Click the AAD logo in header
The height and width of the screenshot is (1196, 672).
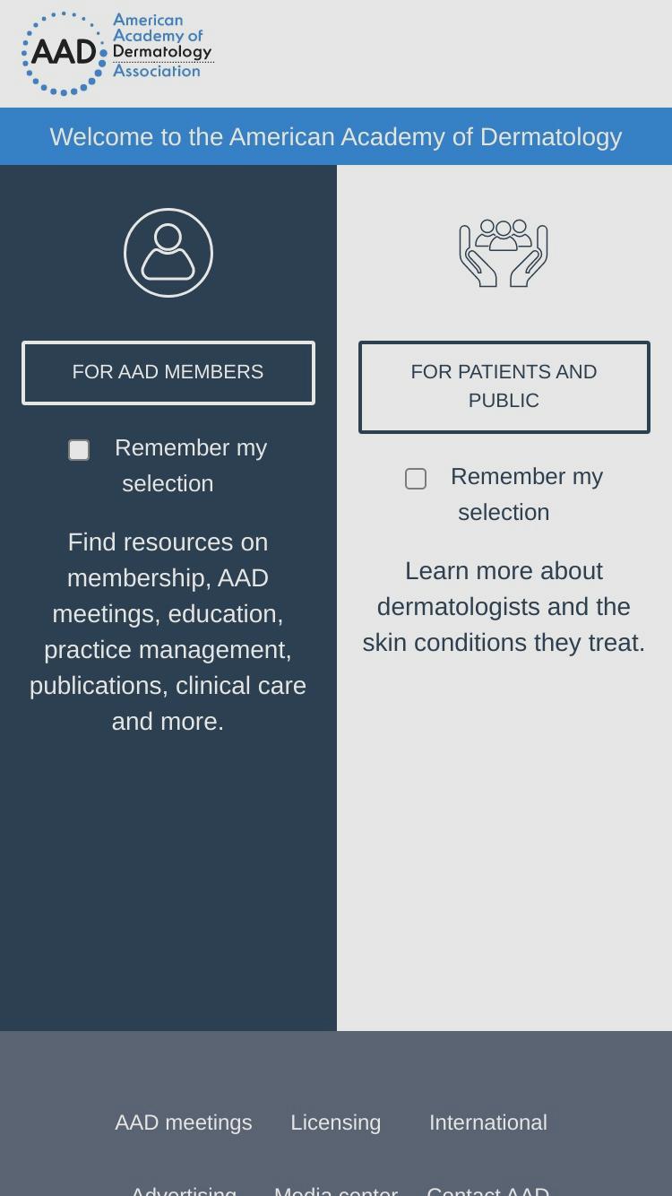(117, 53)
